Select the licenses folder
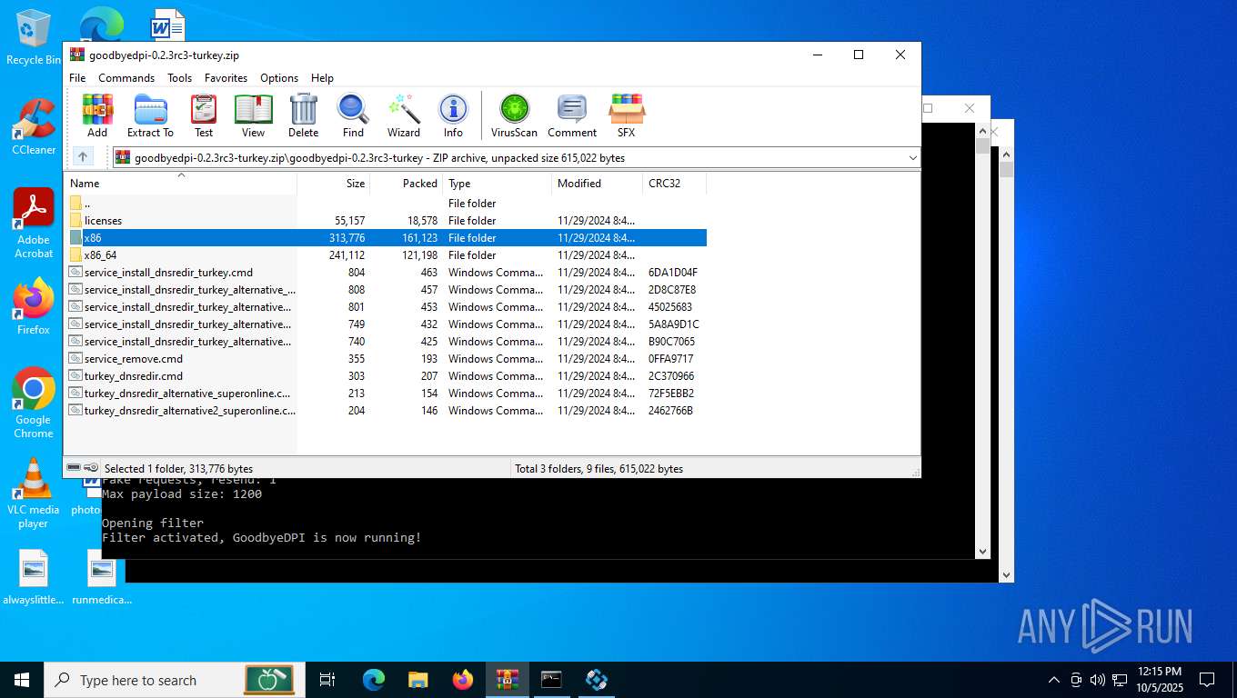The width and height of the screenshot is (1237, 698). (x=103, y=221)
